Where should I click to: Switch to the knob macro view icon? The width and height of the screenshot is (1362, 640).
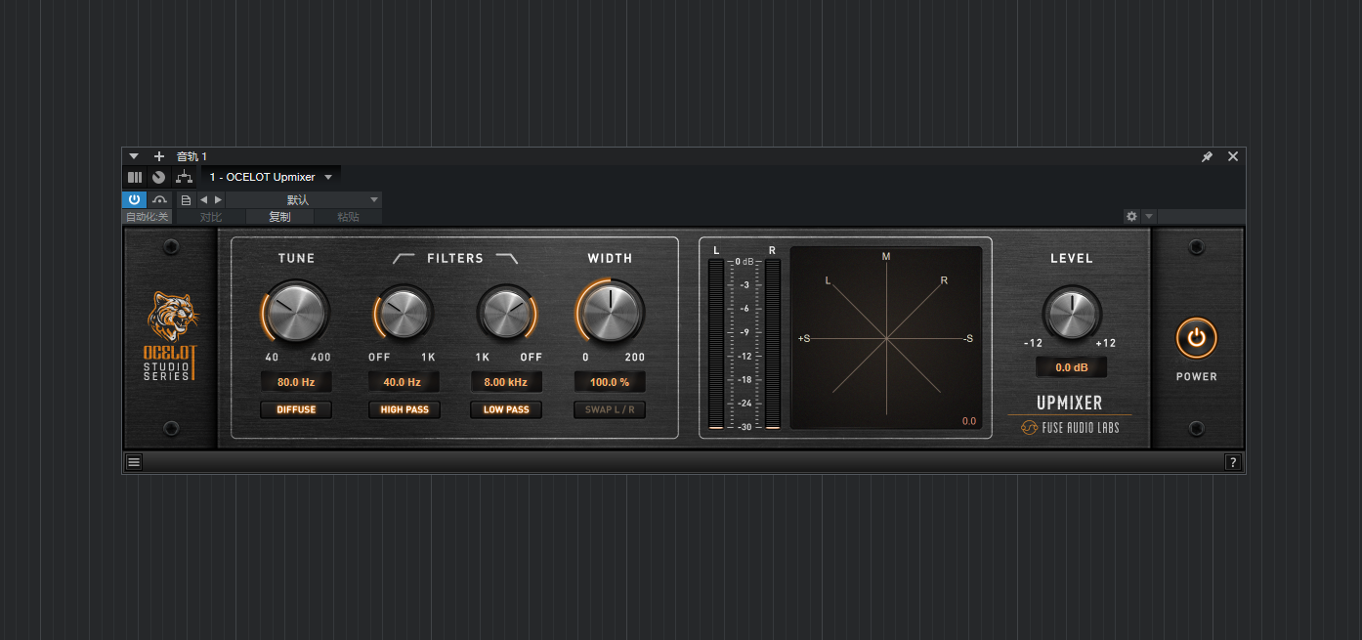click(157, 177)
